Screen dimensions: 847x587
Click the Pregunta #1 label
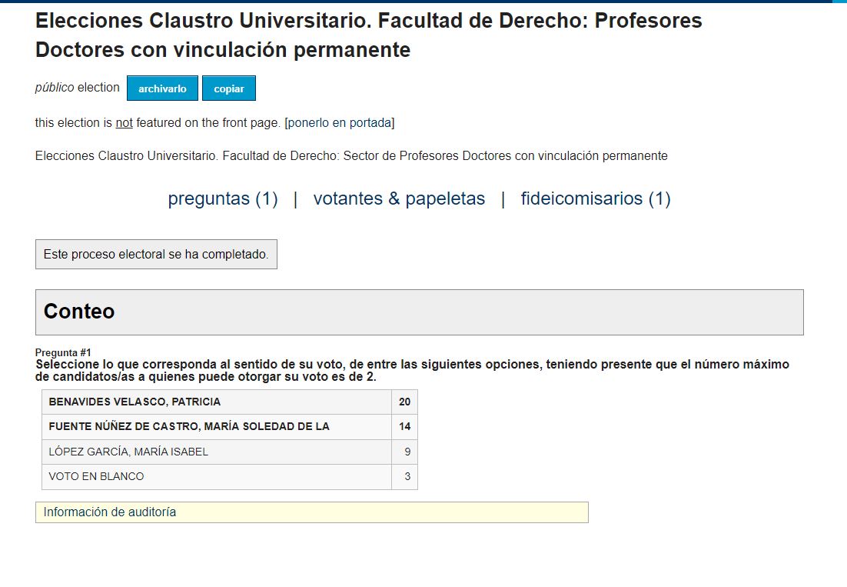(x=63, y=353)
